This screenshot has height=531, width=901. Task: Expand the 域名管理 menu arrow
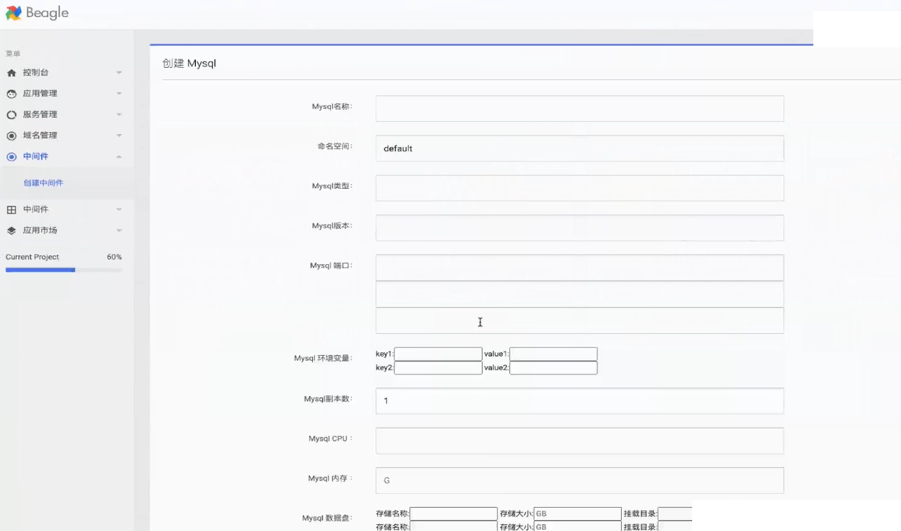[118, 135]
